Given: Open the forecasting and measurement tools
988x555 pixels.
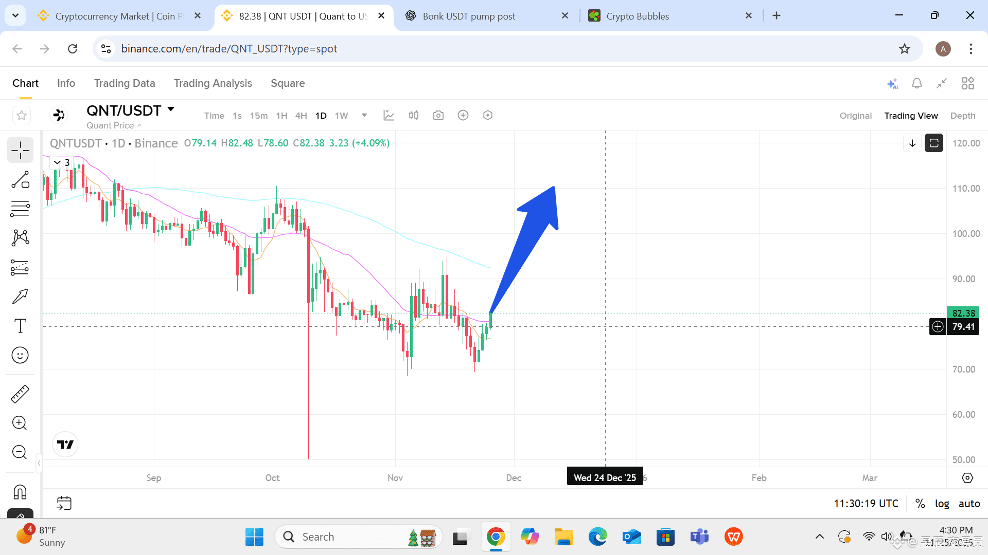Looking at the screenshot, I should (x=20, y=267).
